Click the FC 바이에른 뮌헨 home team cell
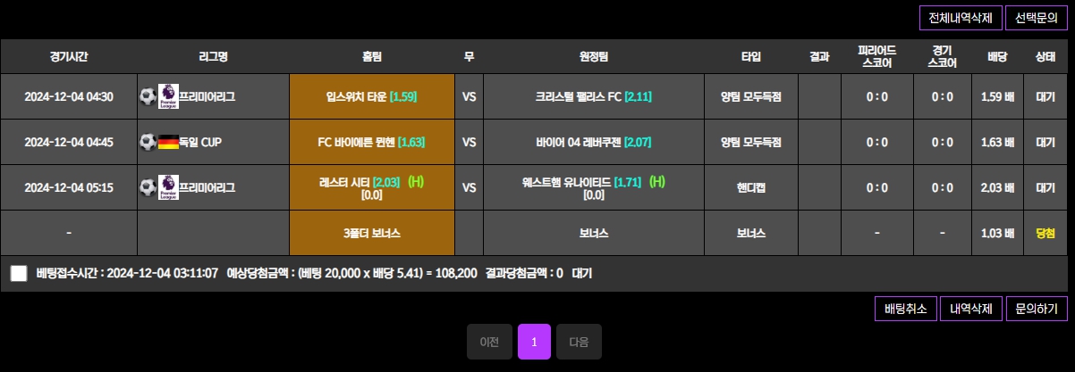Image resolution: width=1075 pixels, height=372 pixels. click(372, 142)
